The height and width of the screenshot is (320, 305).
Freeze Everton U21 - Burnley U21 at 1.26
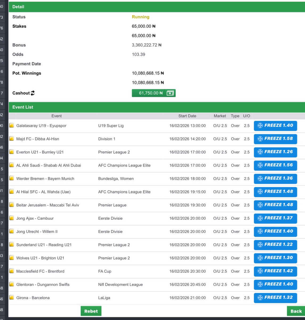(x=275, y=152)
